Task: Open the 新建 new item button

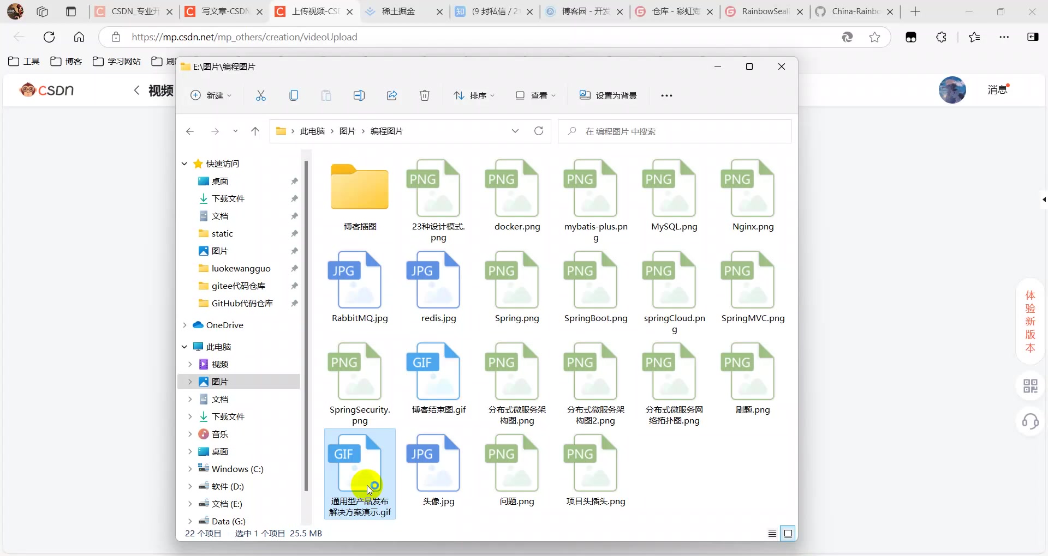Action: (x=211, y=95)
